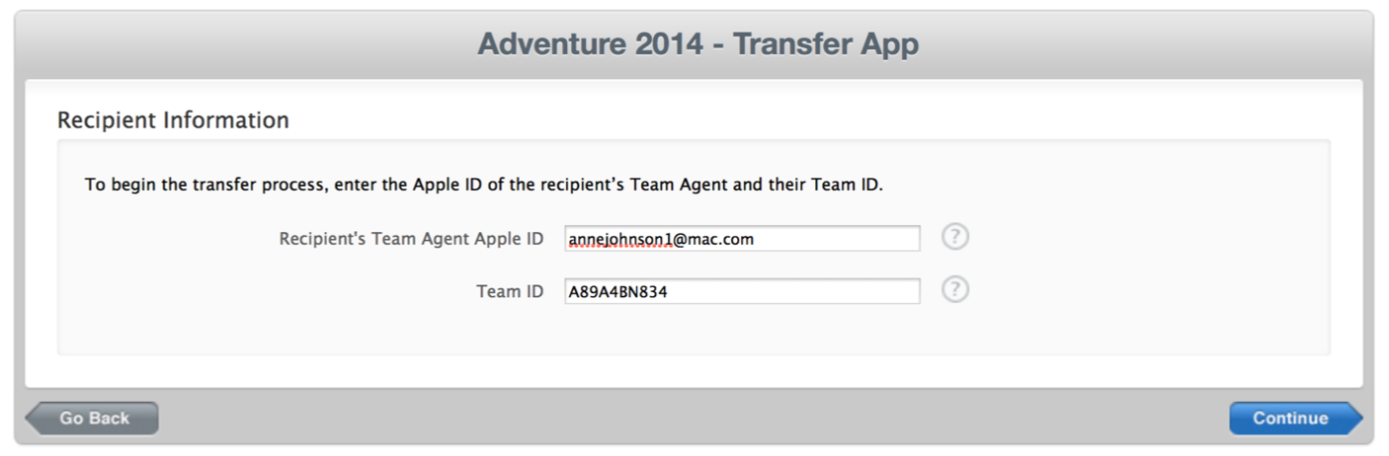The height and width of the screenshot is (456, 1389).
Task: Click into the Team ID text field
Action: [741, 291]
